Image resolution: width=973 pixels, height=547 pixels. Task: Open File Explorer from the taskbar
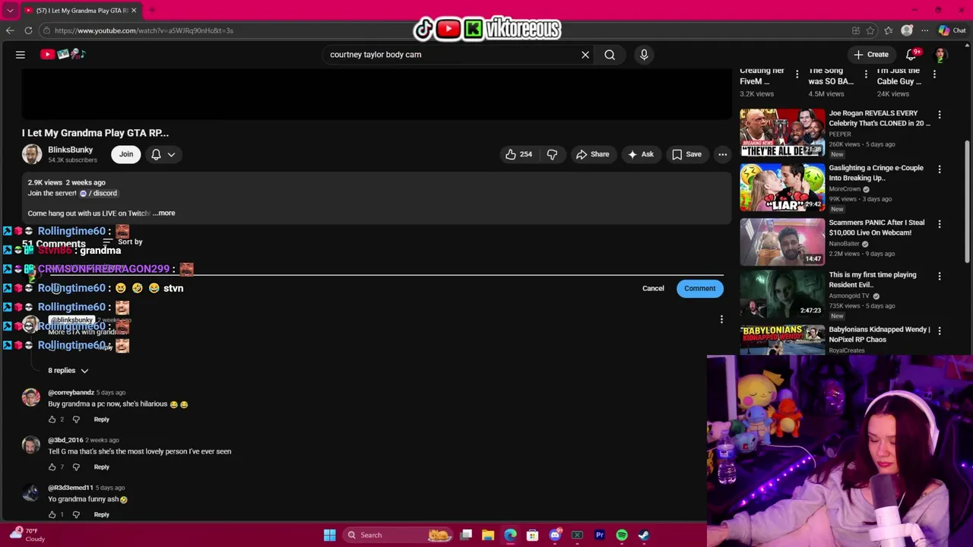pos(488,535)
